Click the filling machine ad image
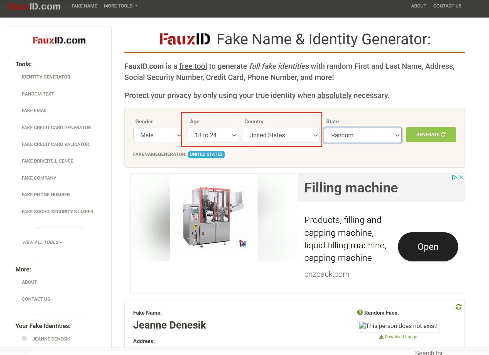 point(214,217)
